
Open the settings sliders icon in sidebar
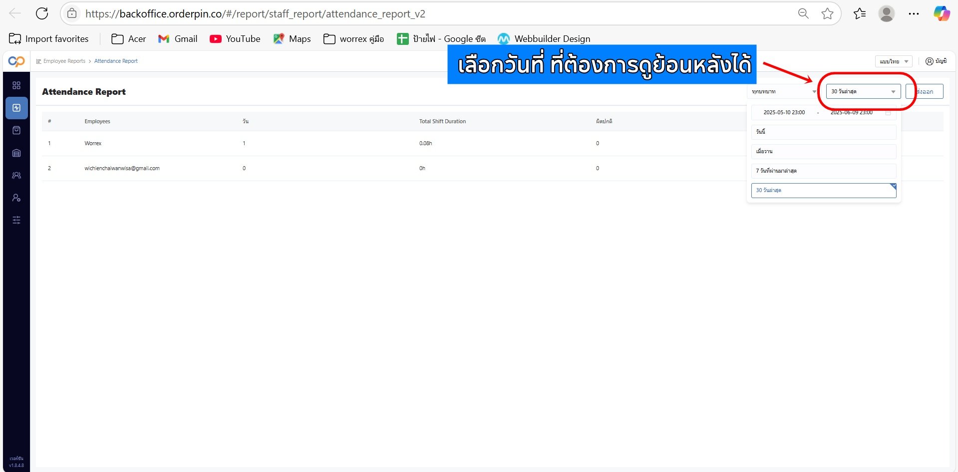(16, 220)
